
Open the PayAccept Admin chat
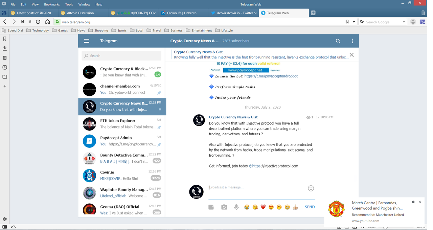point(122,141)
